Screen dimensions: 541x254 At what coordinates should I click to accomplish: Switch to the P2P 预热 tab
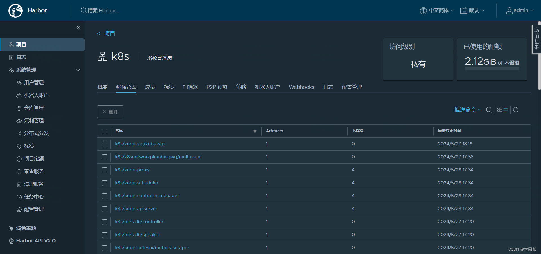click(x=217, y=87)
